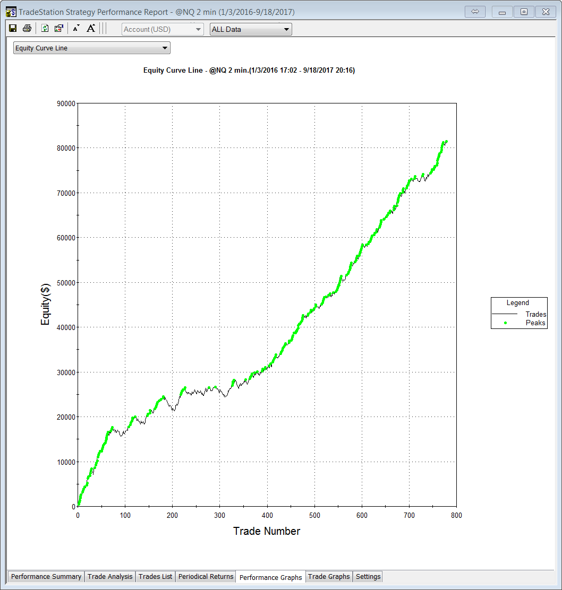Viewport: 562px width, 590px height.
Task: Open the Trade Analysis tab
Action: click(110, 577)
